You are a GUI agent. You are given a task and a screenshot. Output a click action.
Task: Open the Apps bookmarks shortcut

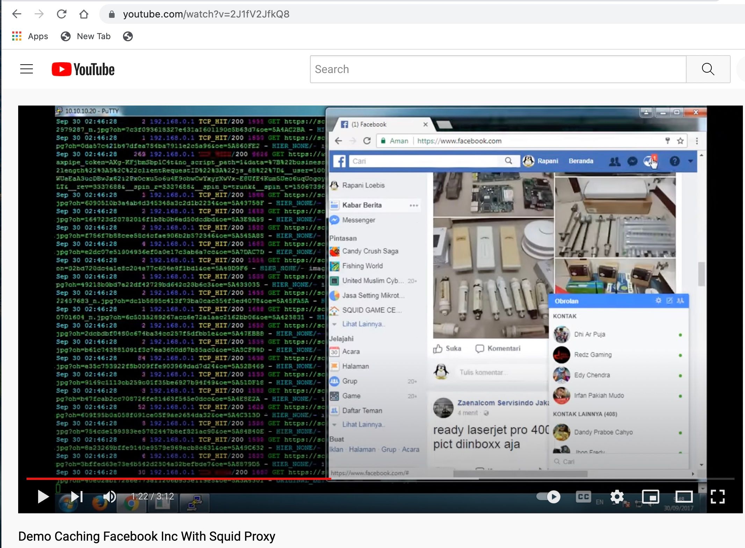pos(30,36)
